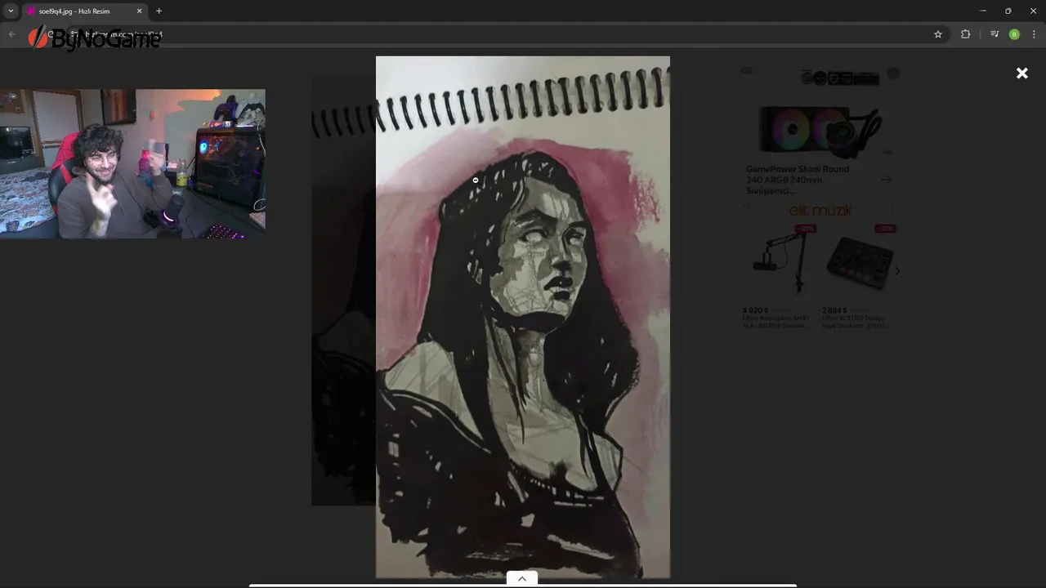Click the arrow next to GamePower Skadi title
The width and height of the screenshot is (1046, 588).
pos(886,180)
